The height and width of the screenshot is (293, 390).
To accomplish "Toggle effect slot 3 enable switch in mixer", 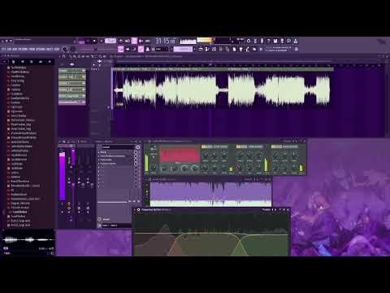I will [136, 160].
